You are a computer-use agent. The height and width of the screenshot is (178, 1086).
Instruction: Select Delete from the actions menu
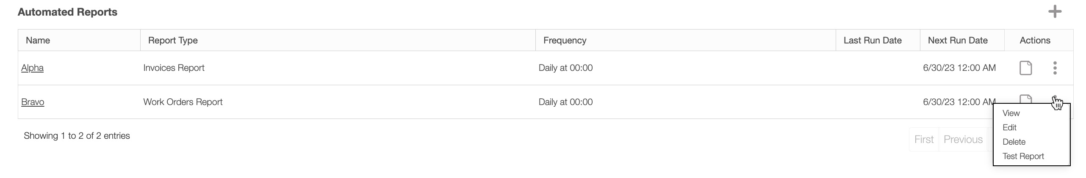click(1014, 142)
